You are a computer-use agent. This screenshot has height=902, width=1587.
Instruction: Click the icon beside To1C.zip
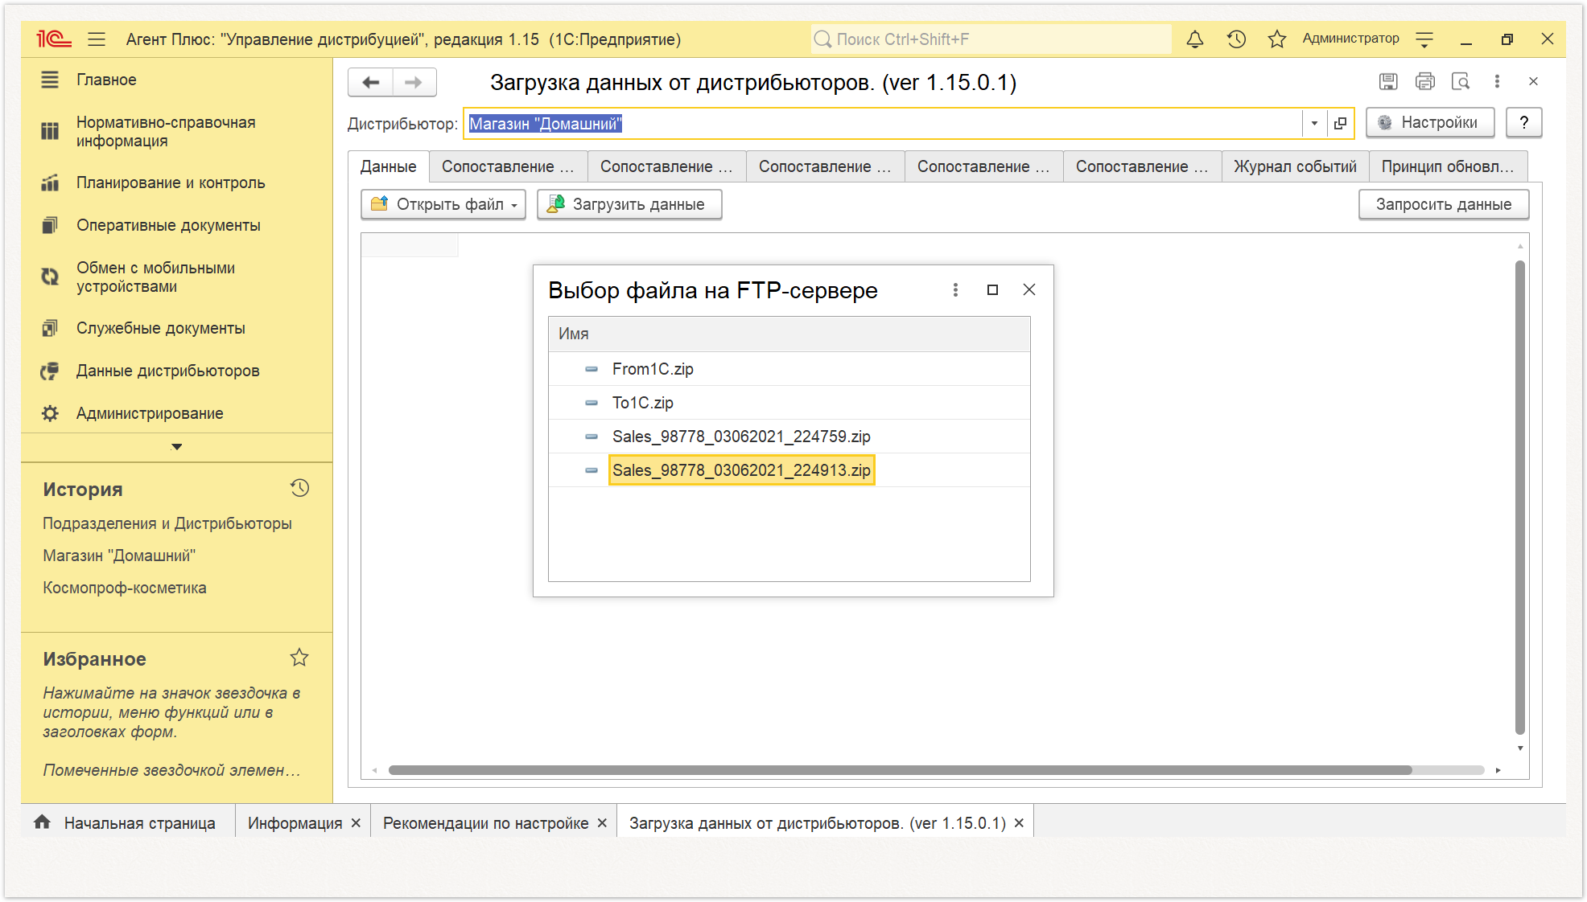(592, 403)
